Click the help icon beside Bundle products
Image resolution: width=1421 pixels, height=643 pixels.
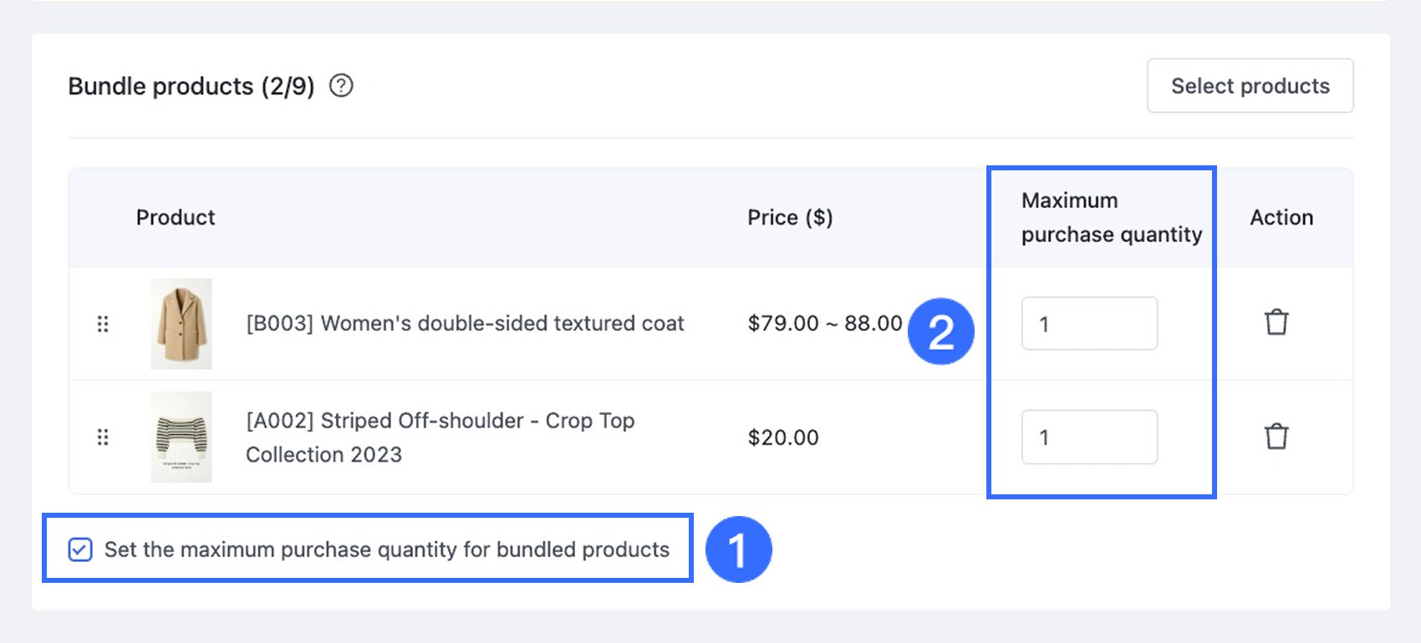click(341, 86)
